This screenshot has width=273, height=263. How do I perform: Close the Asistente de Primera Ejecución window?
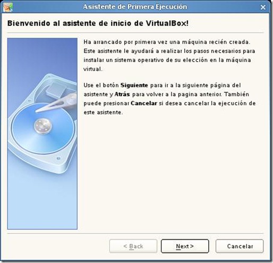(263, 7)
